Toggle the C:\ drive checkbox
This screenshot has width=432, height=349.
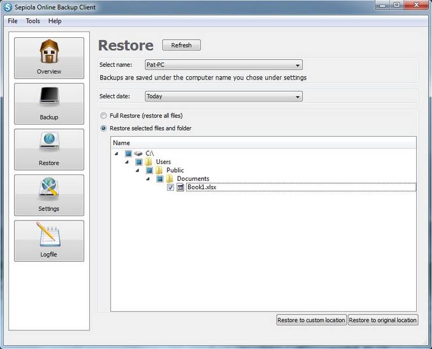128,154
